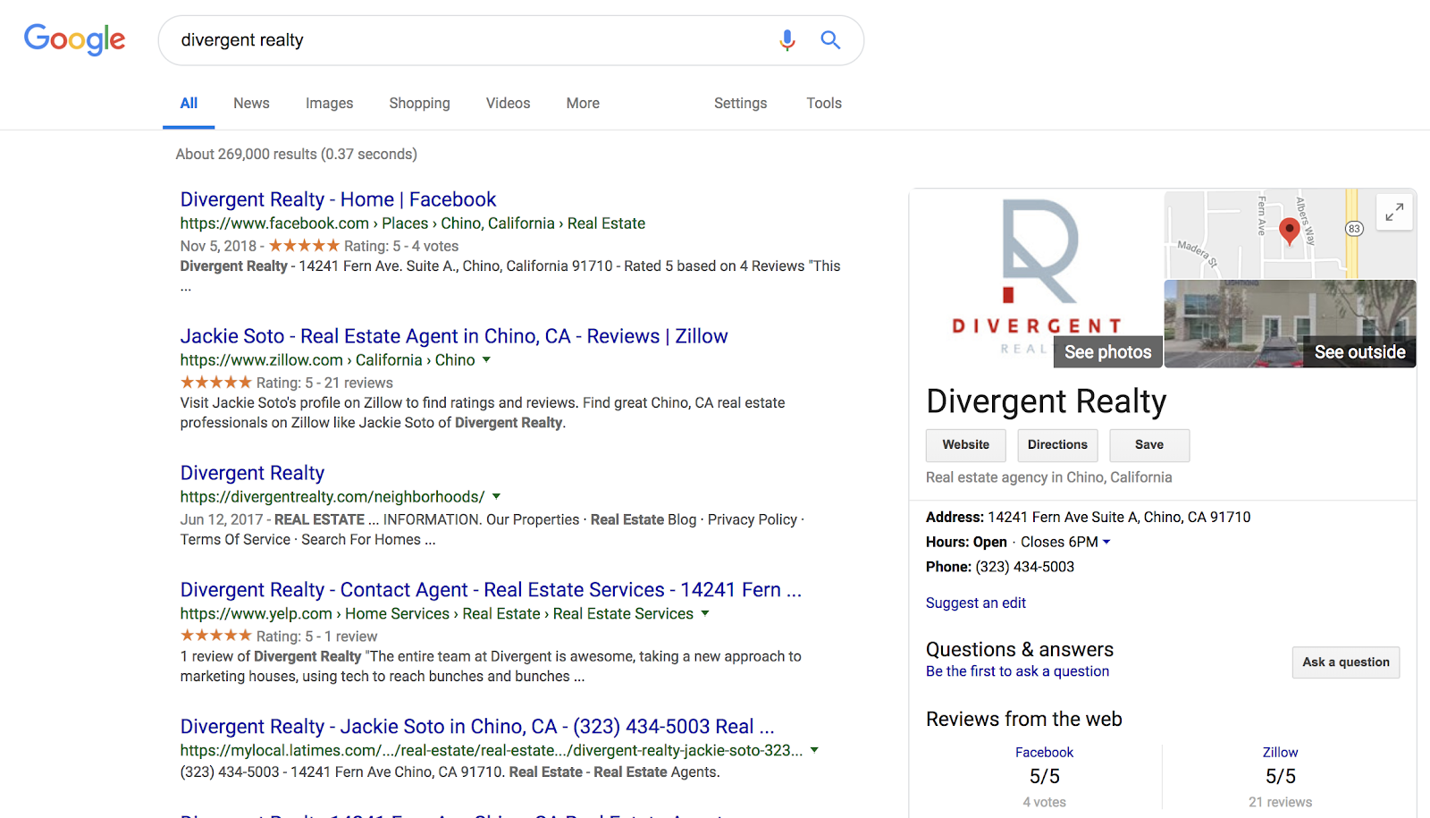Image resolution: width=1430 pixels, height=818 pixels.
Task: Open the Zillow reviews link
Action: tap(1280, 753)
